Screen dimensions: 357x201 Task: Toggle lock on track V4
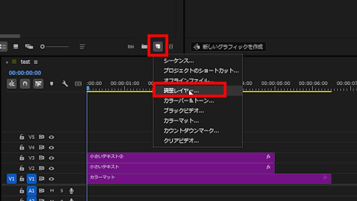click(22, 147)
